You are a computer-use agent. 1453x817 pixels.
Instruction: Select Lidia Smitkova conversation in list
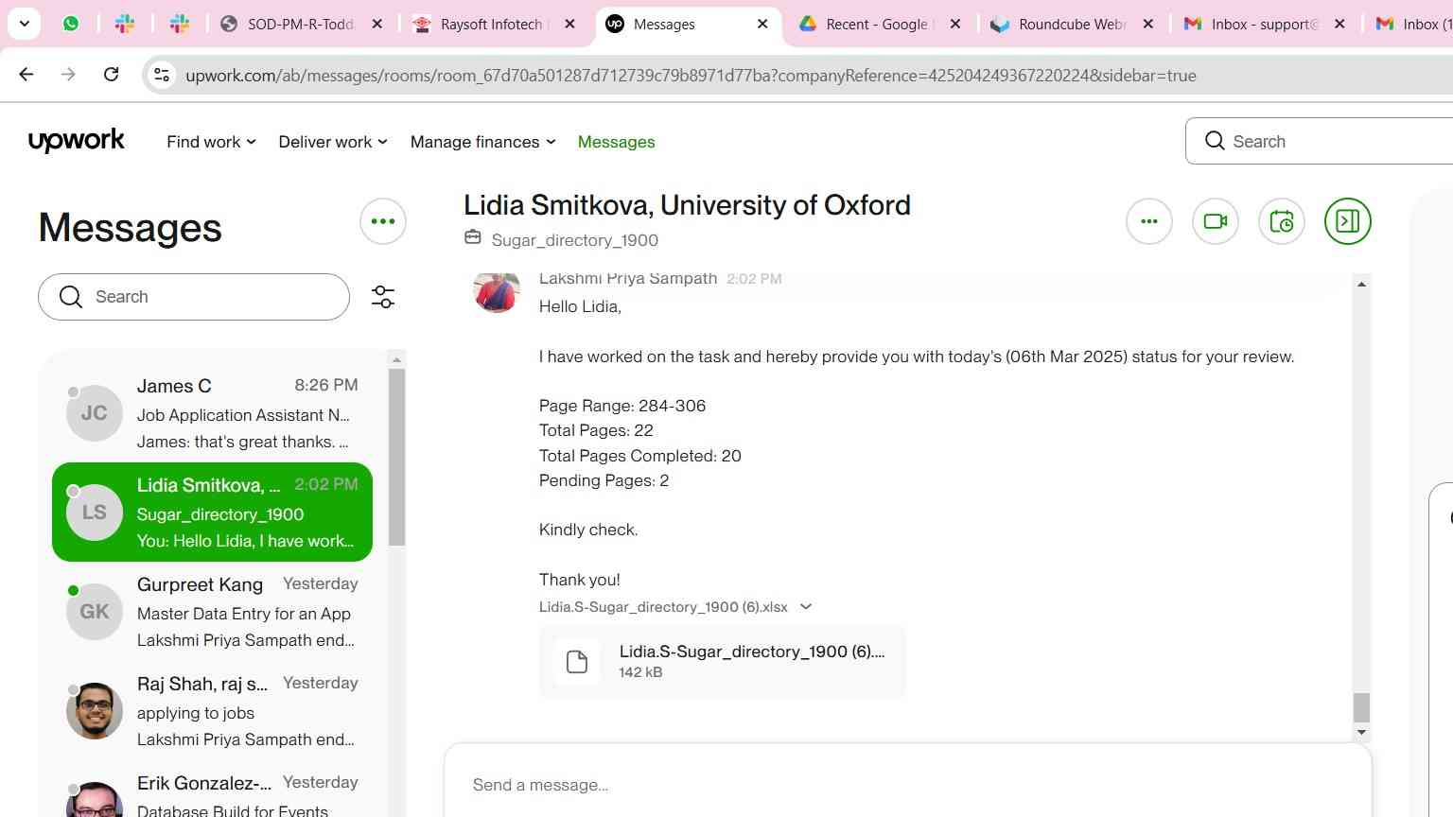pyautogui.click(x=212, y=512)
